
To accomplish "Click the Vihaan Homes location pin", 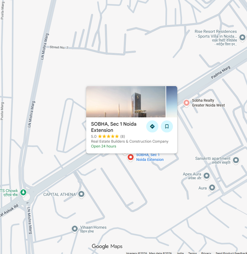I will click(x=75, y=229).
